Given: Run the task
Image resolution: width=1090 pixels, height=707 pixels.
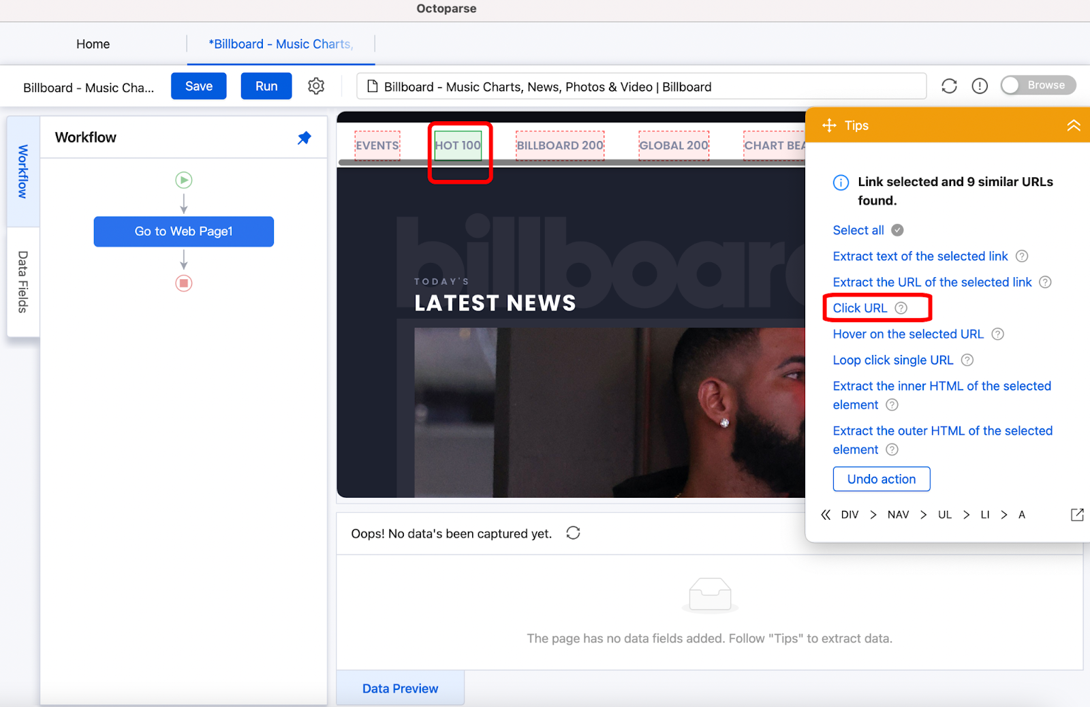Looking at the screenshot, I should point(266,87).
